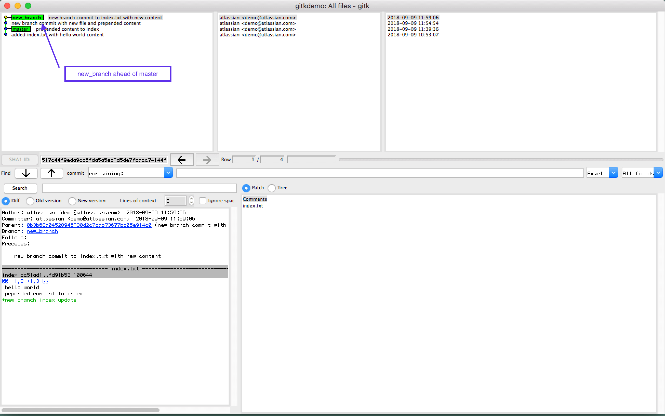The width and height of the screenshot is (665, 416).
Task: Select the master commit graph node
Action: pyautogui.click(x=5, y=29)
